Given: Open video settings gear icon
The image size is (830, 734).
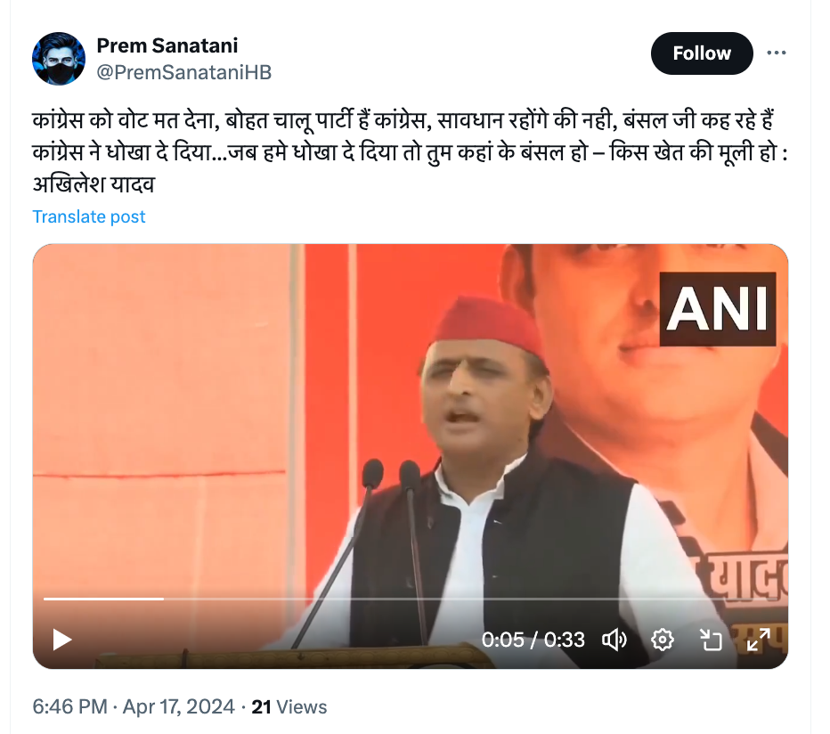Looking at the screenshot, I should coord(663,640).
